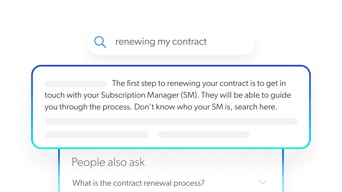Open "What is the contract renewal process?" question

139,183
